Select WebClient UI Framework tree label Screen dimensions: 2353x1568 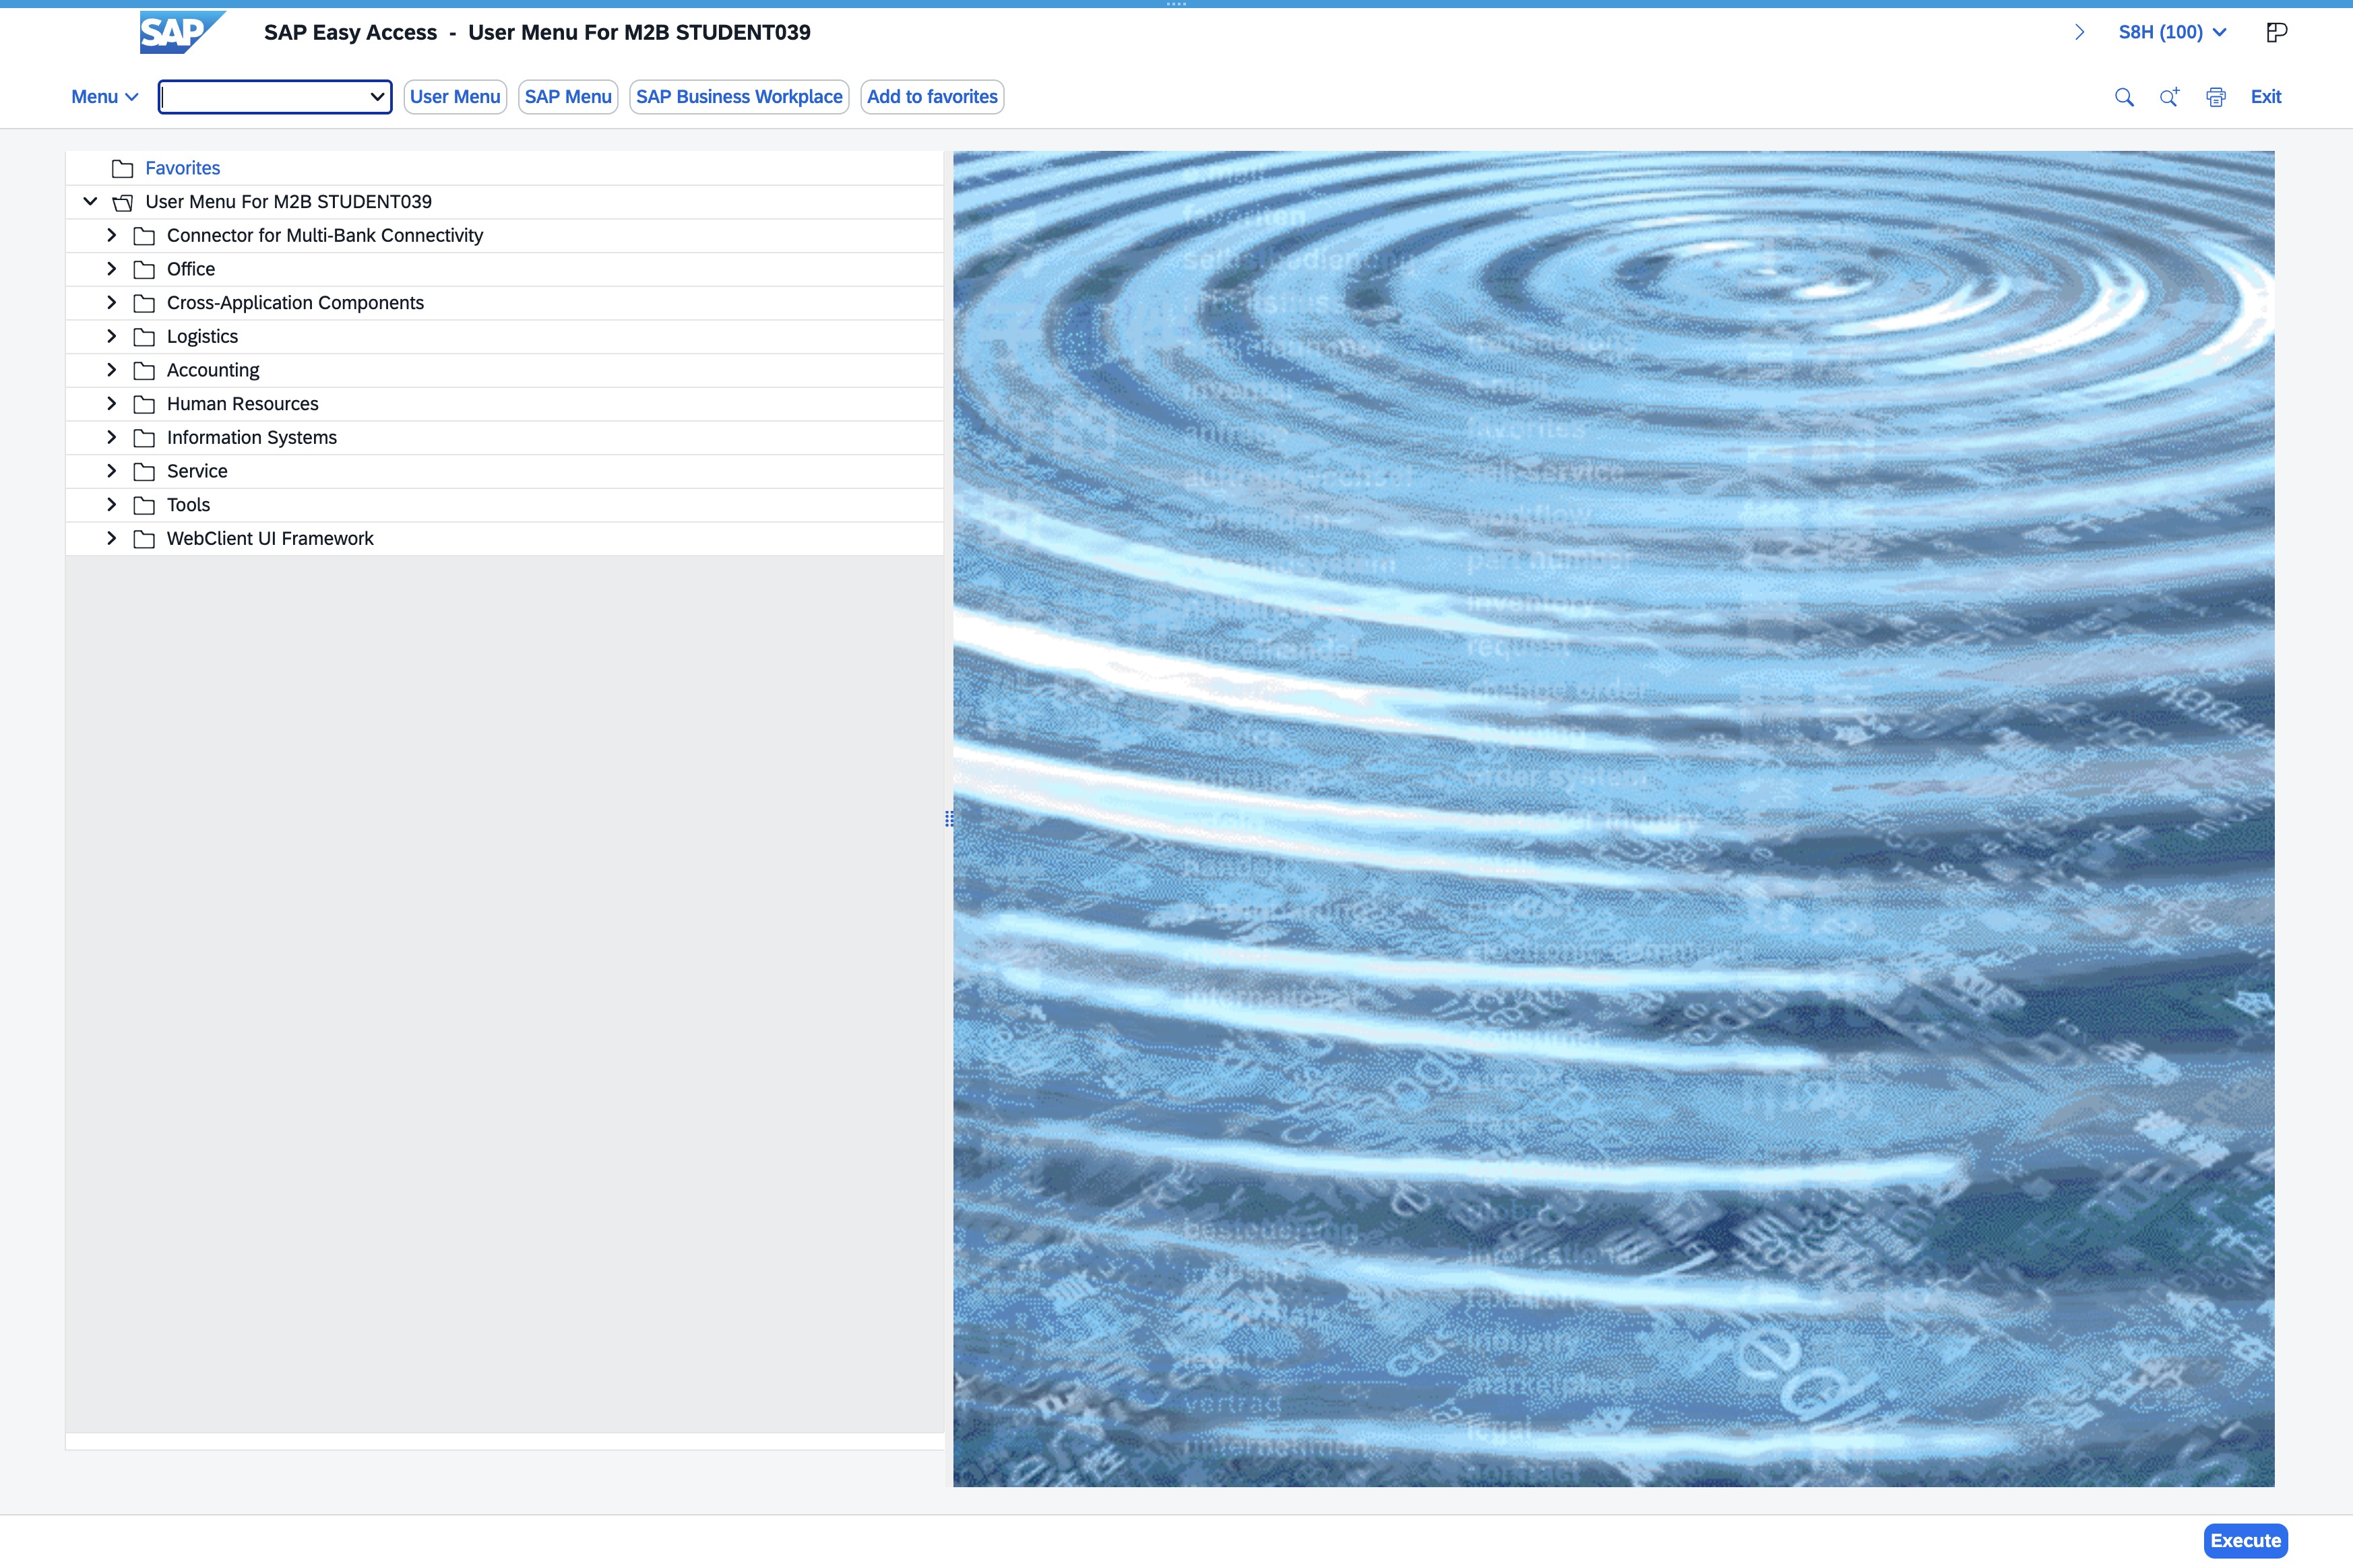[x=270, y=538]
